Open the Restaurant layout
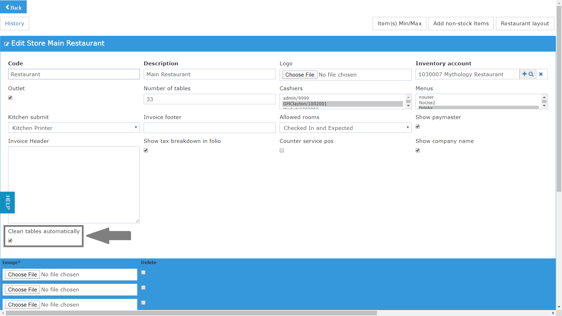Image resolution: width=562 pixels, height=316 pixels. [525, 24]
